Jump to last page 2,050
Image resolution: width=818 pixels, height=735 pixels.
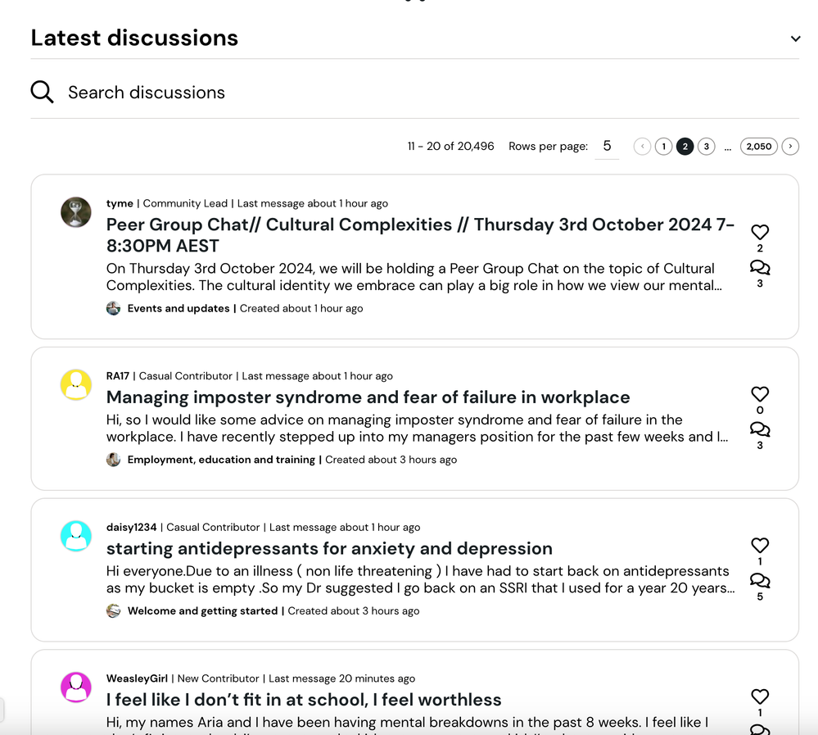click(x=759, y=146)
